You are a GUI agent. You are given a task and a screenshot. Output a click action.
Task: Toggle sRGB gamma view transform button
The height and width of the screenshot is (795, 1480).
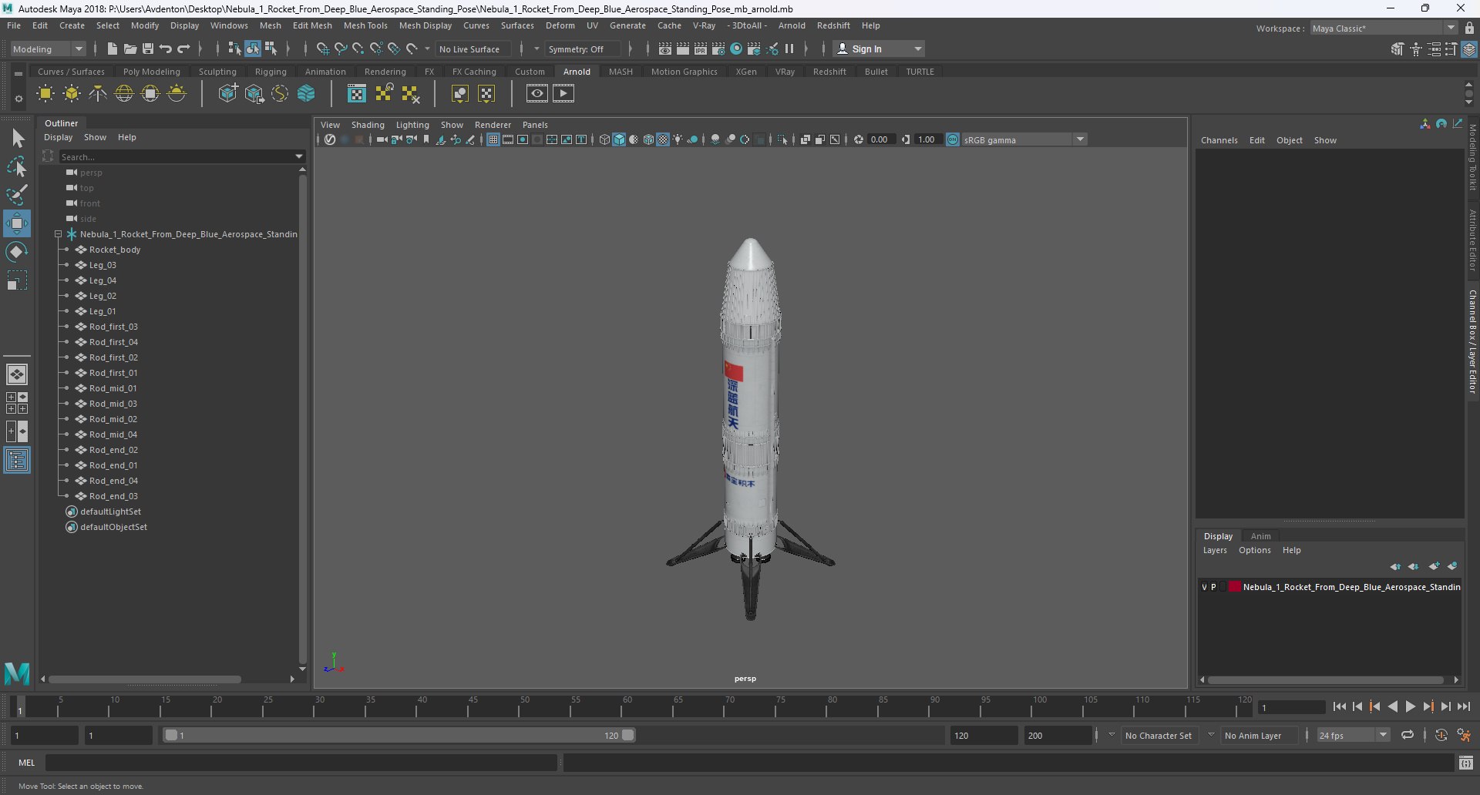click(953, 139)
